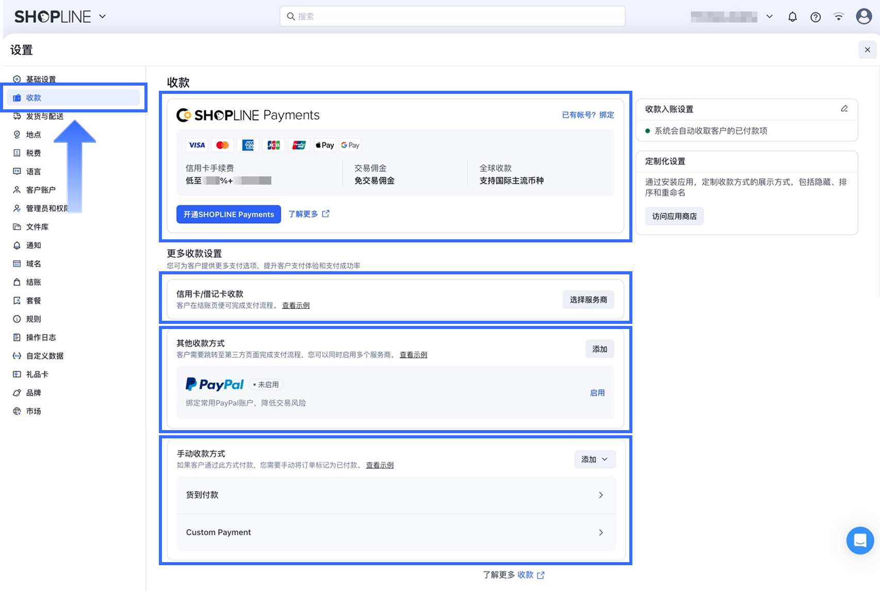Click the SHOPLINE Payments logo
This screenshot has width=880, height=591.
248,115
